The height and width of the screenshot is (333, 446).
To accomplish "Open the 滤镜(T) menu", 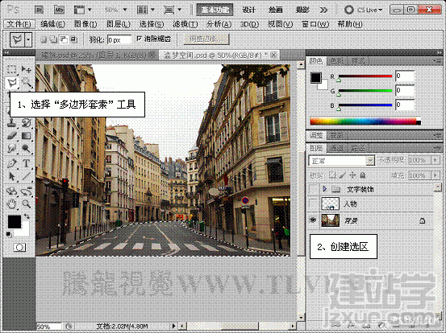I will (x=185, y=24).
